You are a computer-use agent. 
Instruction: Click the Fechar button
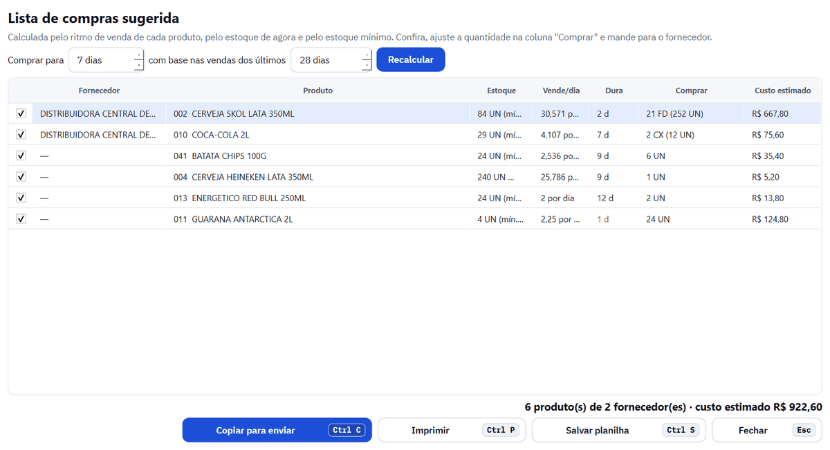pos(767,430)
